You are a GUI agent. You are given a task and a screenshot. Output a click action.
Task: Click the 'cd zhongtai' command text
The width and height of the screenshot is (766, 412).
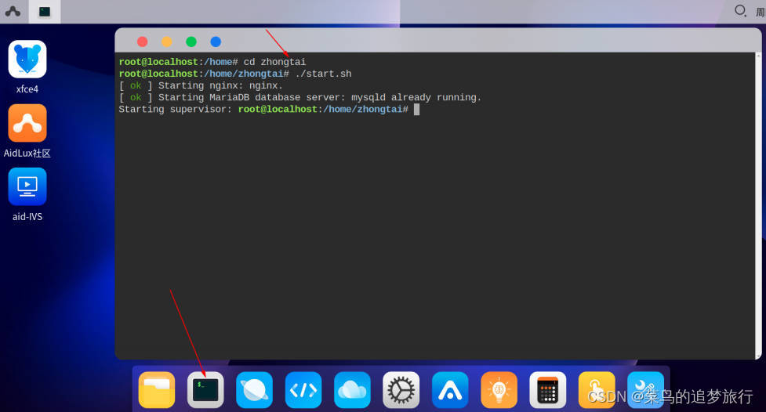point(274,62)
